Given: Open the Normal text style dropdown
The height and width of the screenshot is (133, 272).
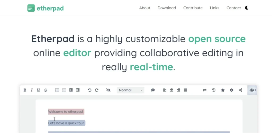Looking at the screenshot, I should (x=130, y=90).
